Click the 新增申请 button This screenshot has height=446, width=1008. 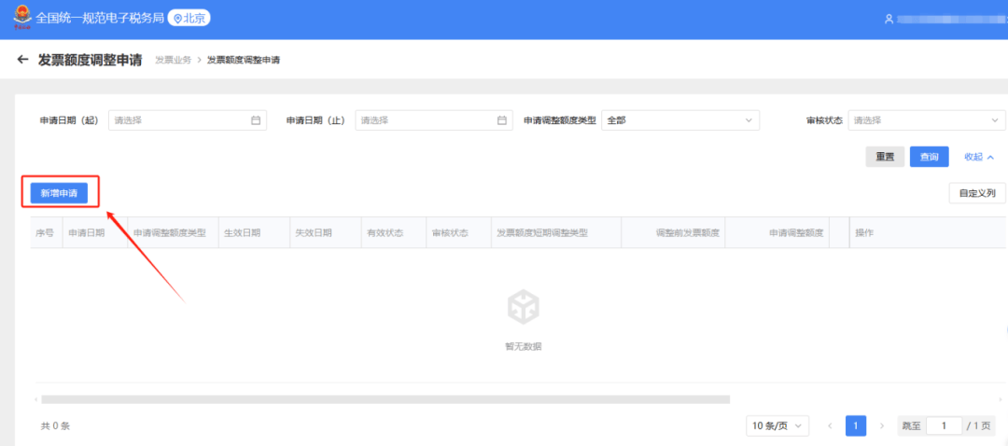click(60, 193)
